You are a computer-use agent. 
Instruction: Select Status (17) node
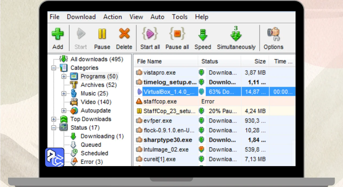click(85, 127)
